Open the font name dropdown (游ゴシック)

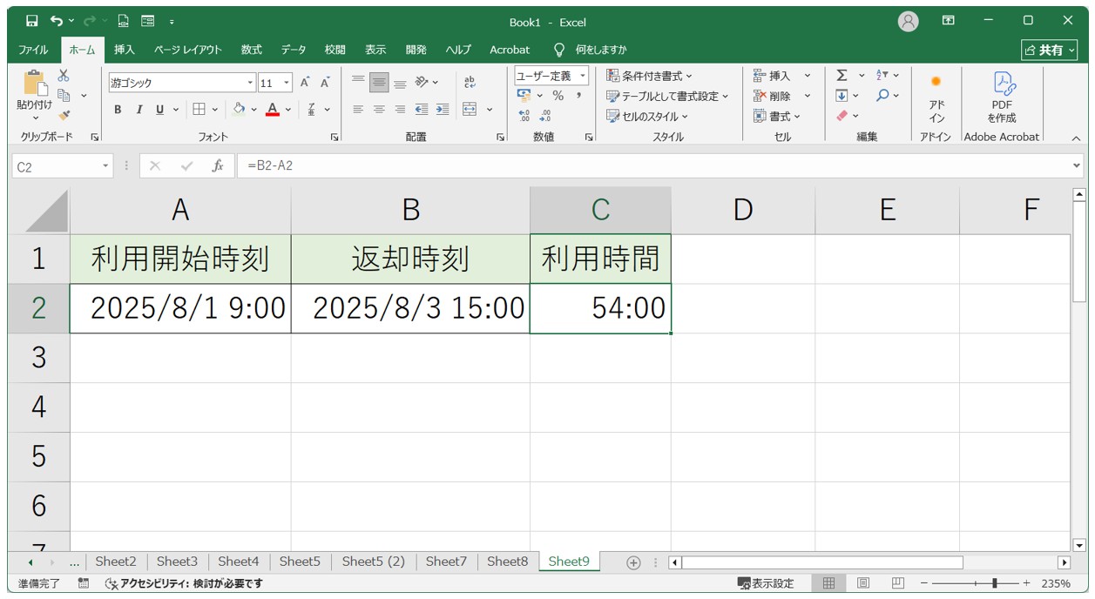pyautogui.click(x=250, y=83)
